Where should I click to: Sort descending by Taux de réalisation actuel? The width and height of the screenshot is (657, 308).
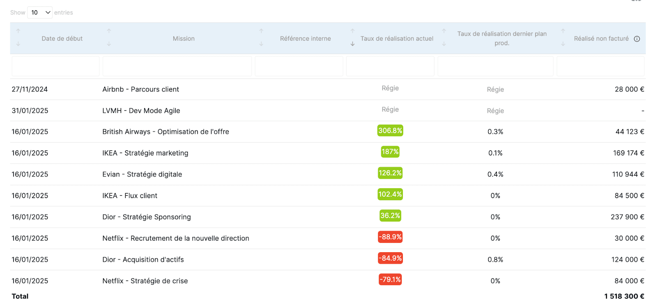point(352,44)
